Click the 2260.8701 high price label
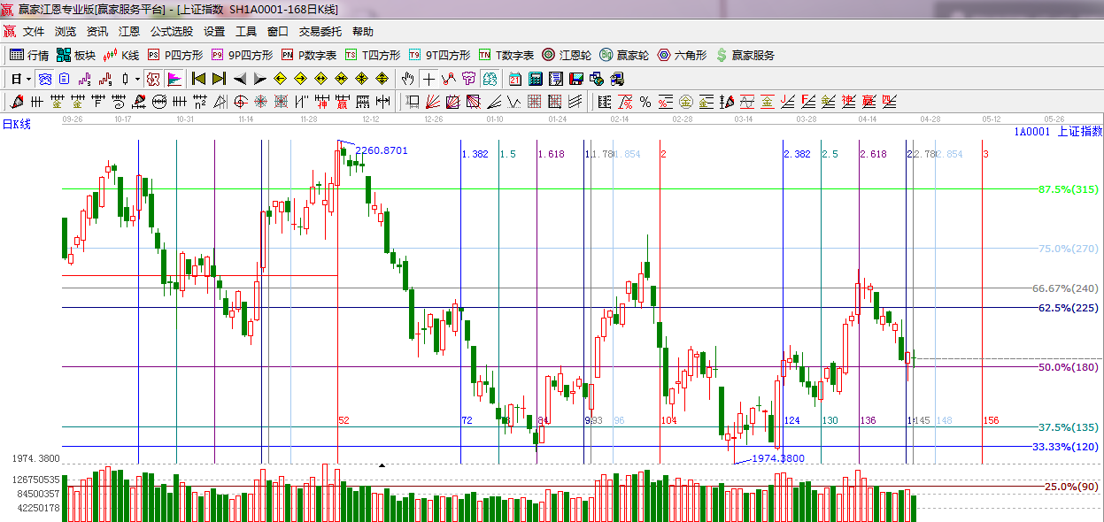 [382, 150]
